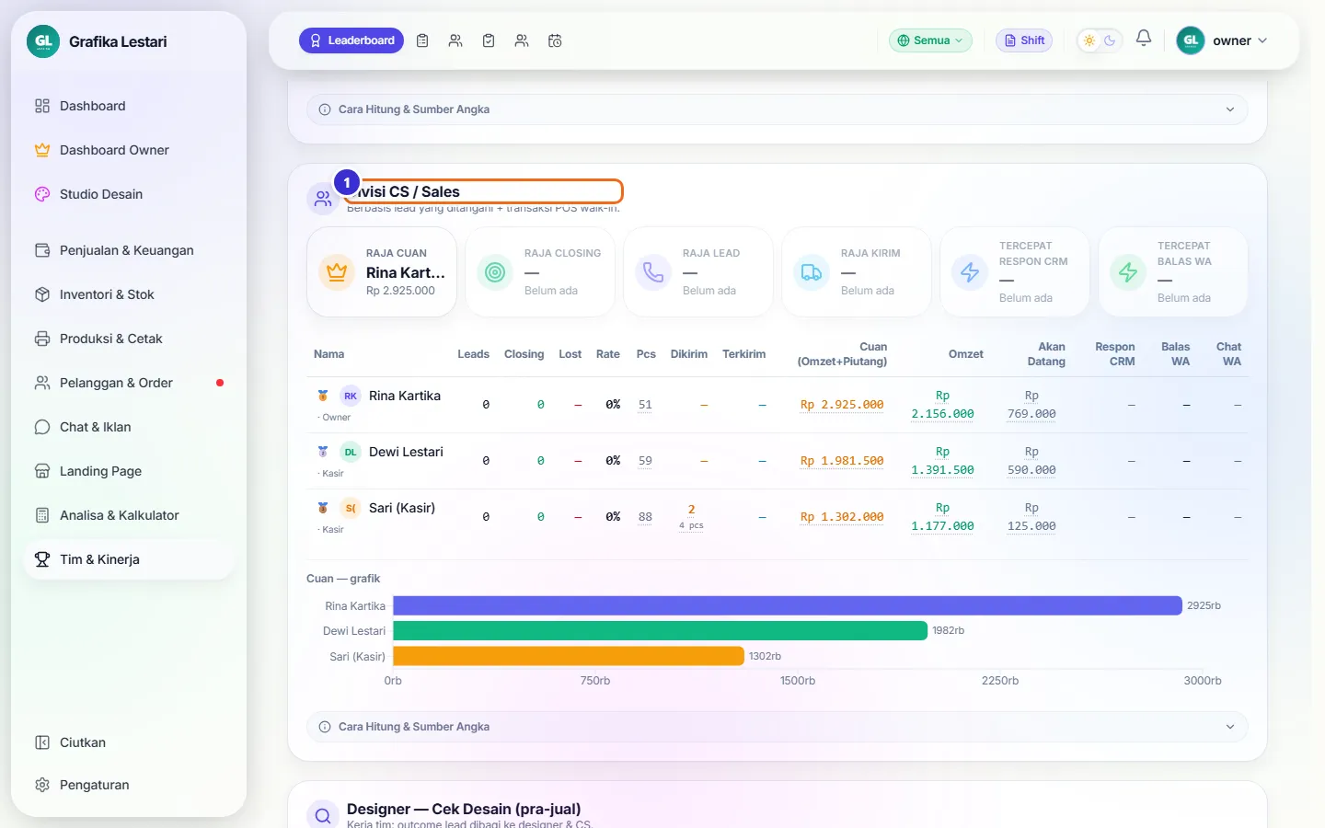
Task: Click the orange Sari (Kasir) chart bar
Action: click(569, 656)
